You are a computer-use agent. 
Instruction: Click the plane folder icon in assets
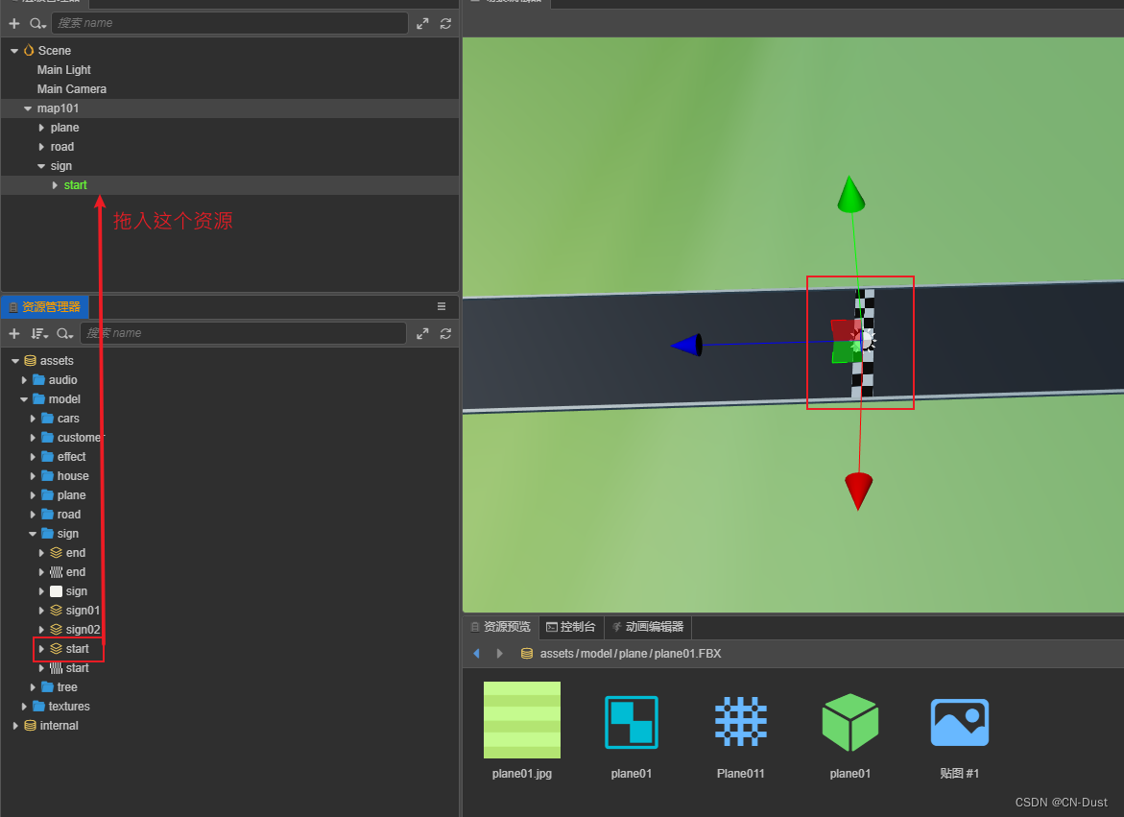[48, 495]
